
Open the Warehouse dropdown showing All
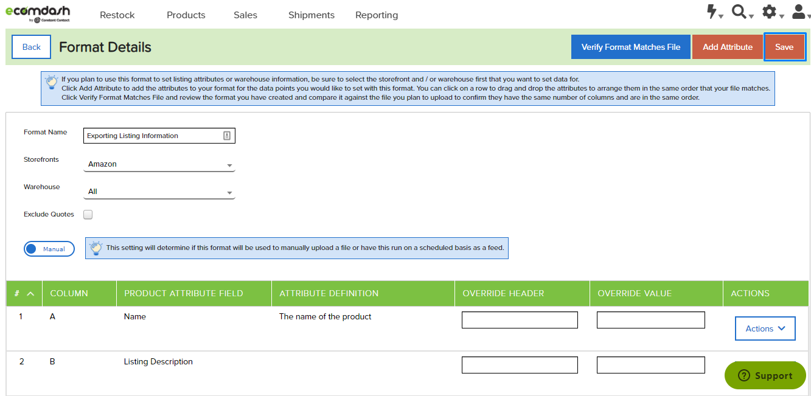pyautogui.click(x=159, y=192)
